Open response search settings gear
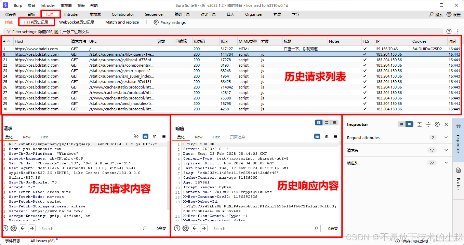Image resolution: width=464 pixels, height=245 pixels. click(186, 228)
